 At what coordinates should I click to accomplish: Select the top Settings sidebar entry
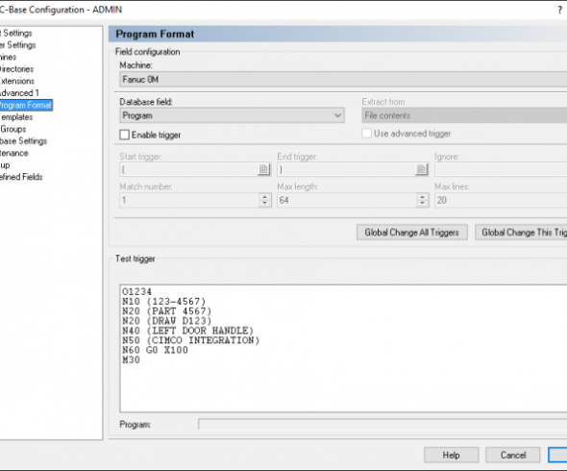[x=16, y=34]
